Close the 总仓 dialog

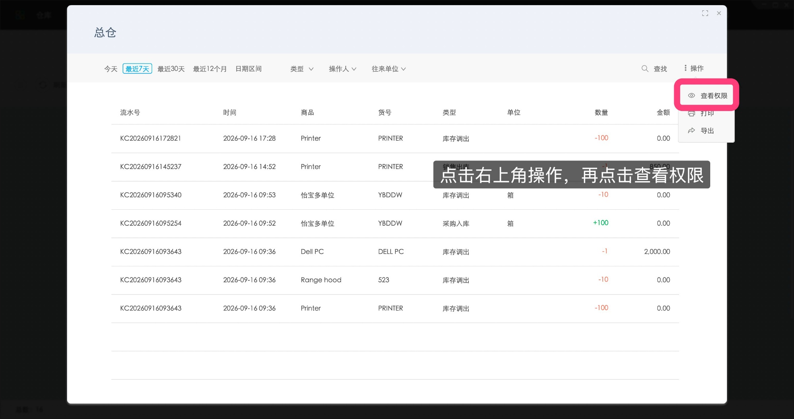pyautogui.click(x=719, y=13)
